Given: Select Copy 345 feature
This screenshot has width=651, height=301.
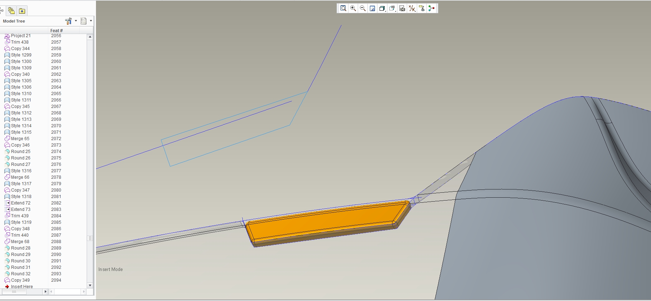Looking at the screenshot, I should point(20,107).
